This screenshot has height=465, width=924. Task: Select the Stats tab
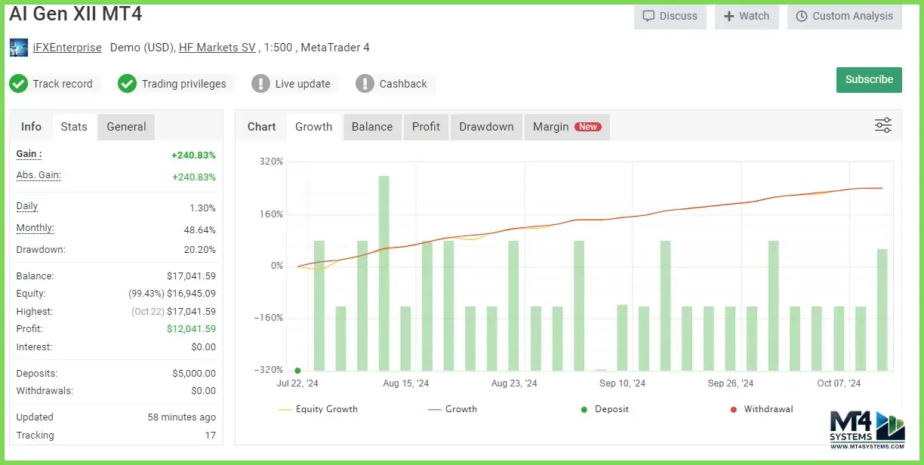tap(74, 127)
